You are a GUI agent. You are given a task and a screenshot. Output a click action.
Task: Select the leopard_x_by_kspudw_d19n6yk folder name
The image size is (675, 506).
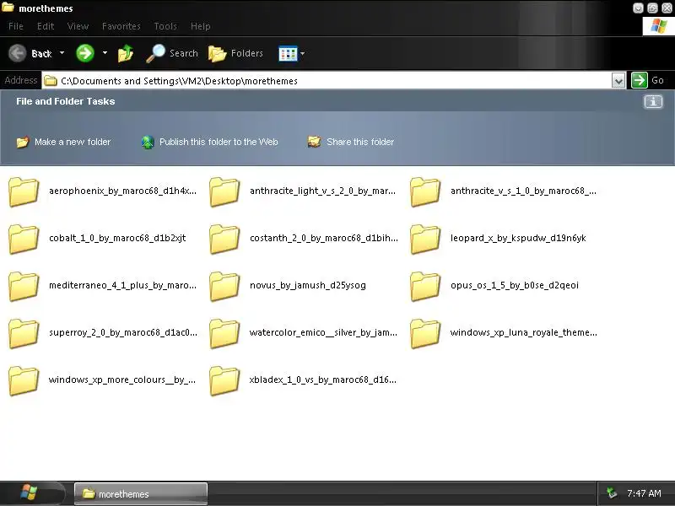click(518, 238)
